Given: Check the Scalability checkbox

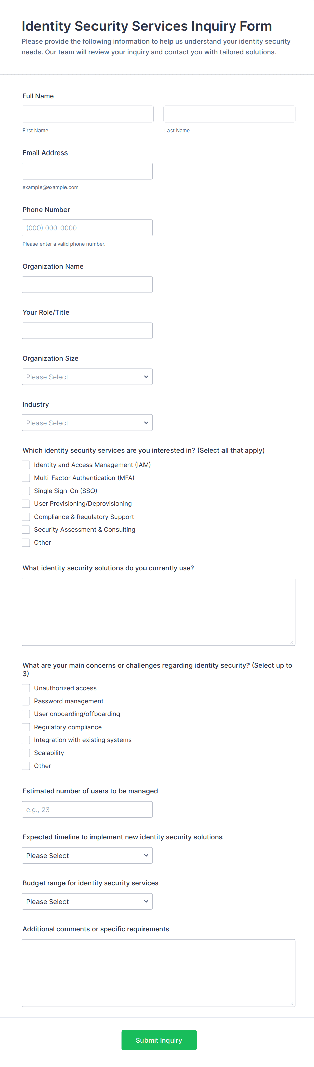Looking at the screenshot, I should click(x=26, y=753).
